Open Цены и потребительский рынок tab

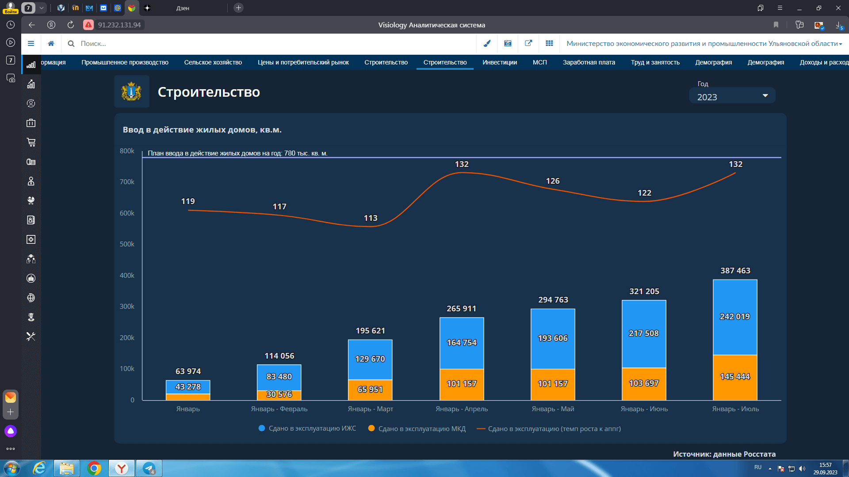click(x=303, y=62)
